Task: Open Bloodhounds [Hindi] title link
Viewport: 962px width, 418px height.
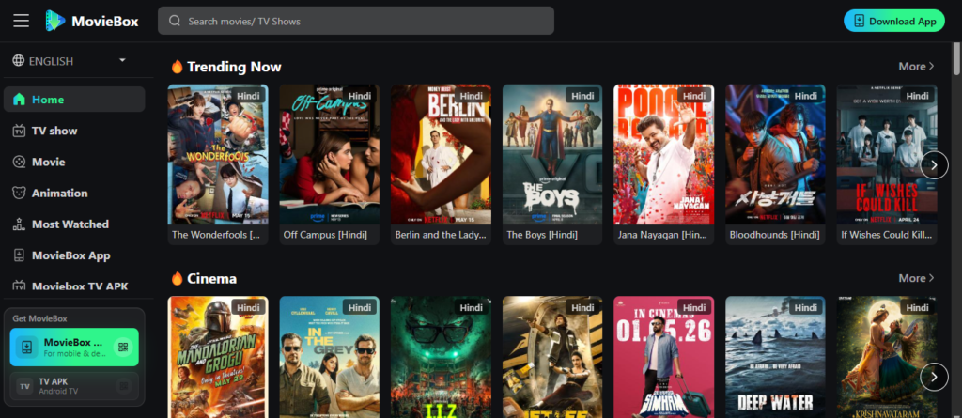Action: (774, 235)
